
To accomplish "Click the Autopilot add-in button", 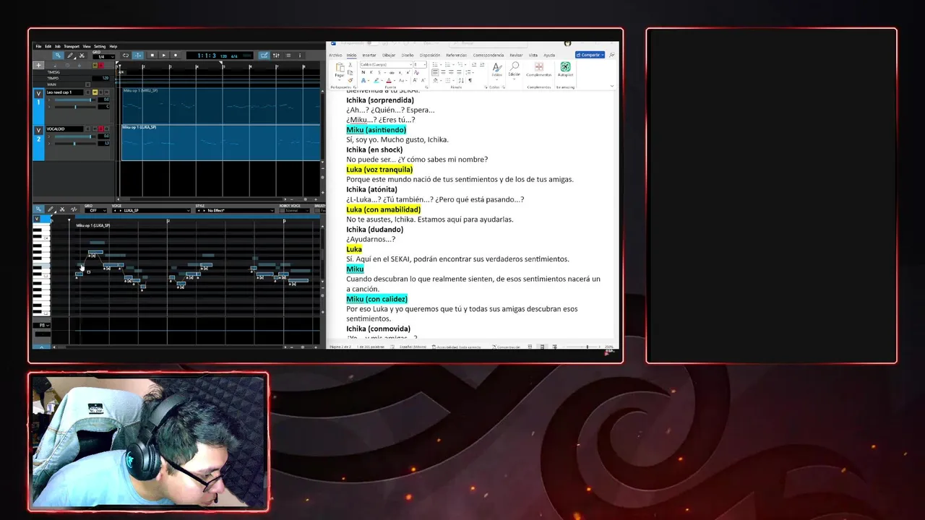I will pyautogui.click(x=565, y=71).
